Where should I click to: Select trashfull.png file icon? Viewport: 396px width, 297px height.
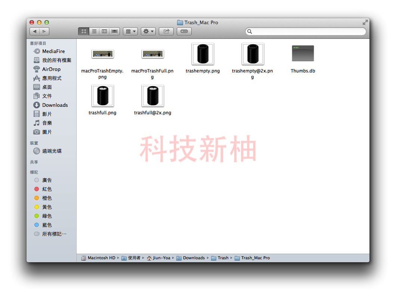coord(102,96)
